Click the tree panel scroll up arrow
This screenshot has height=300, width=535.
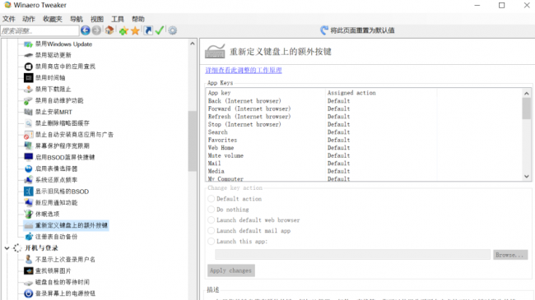pos(193,44)
